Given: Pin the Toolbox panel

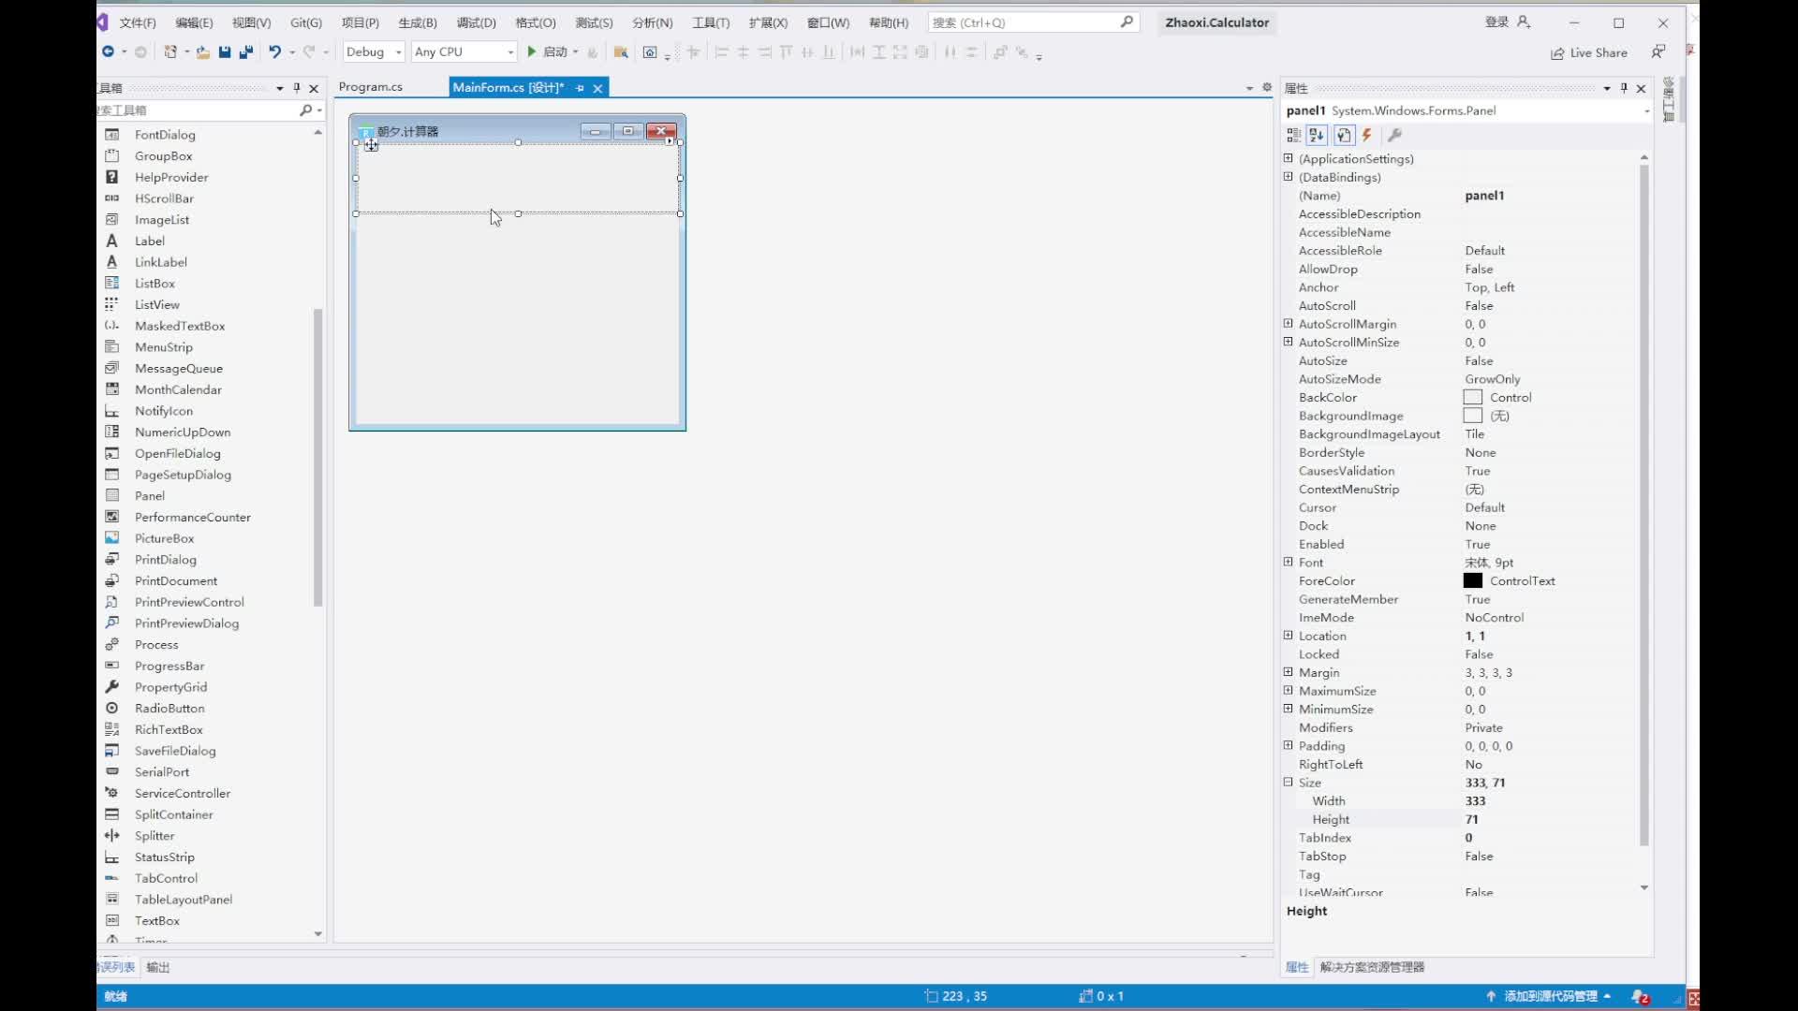Looking at the screenshot, I should tap(297, 88).
